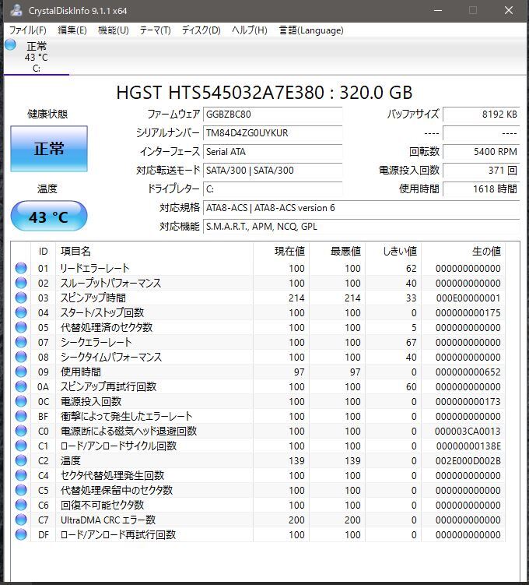
Task: Click the 現在値 column header
Action: click(282, 252)
